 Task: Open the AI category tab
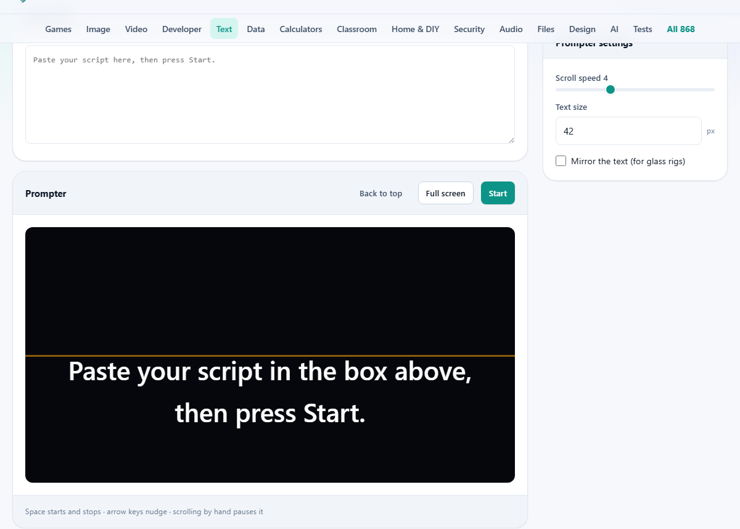click(x=614, y=29)
